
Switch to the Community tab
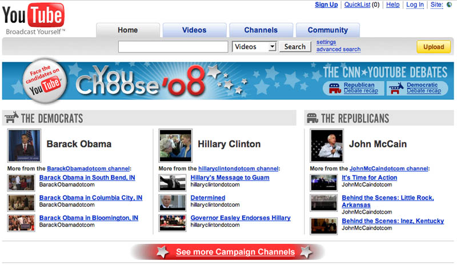coord(327,30)
